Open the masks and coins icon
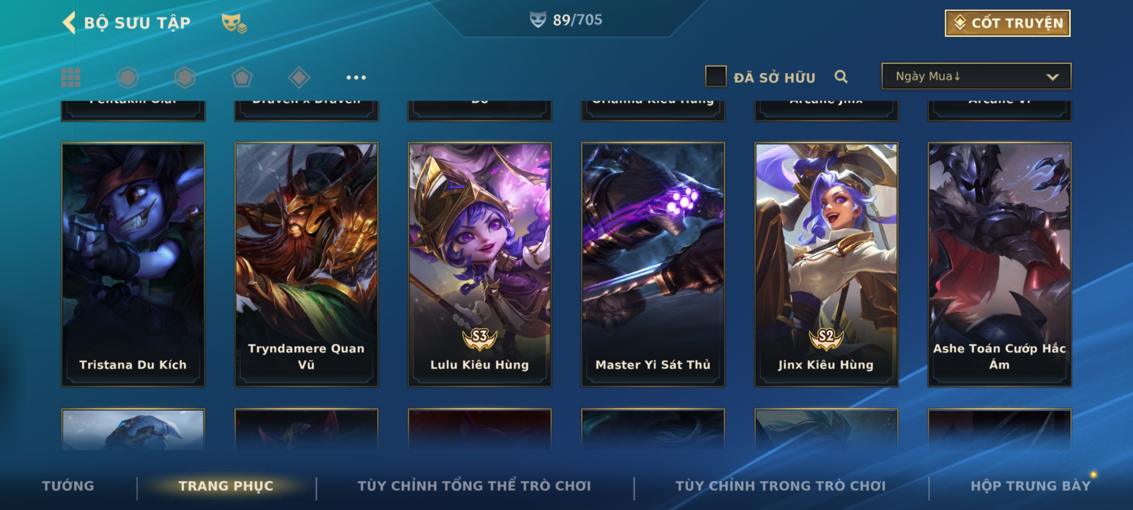This screenshot has height=510, width=1133. (234, 23)
